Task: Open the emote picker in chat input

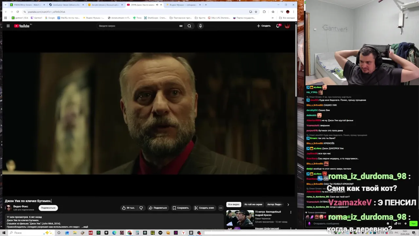Action: click(388, 224)
